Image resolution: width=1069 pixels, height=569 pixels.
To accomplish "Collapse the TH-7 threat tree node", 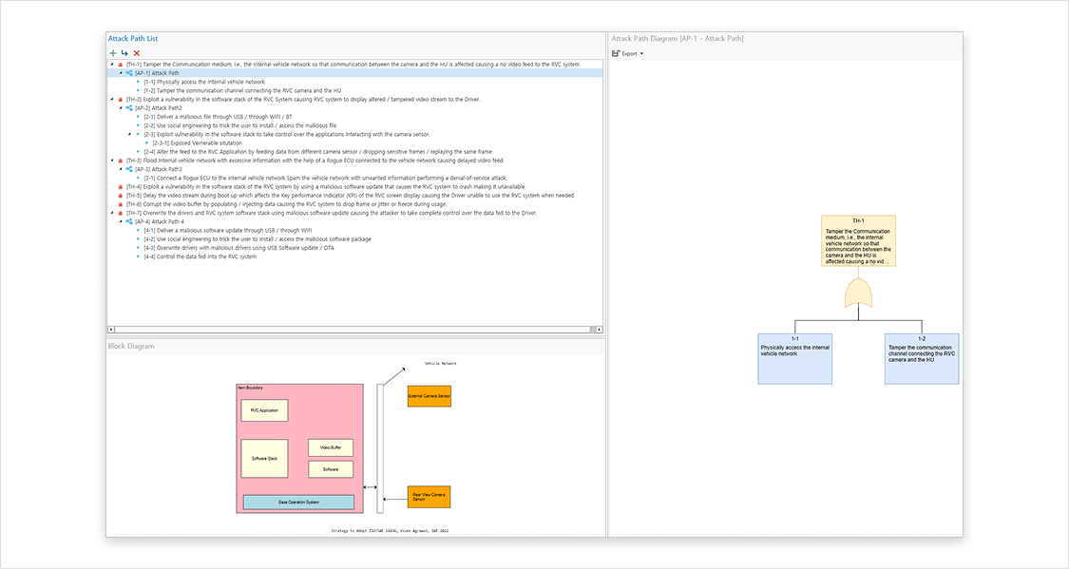I will click(112, 214).
